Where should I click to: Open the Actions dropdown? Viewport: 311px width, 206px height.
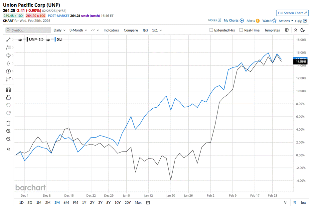pyautogui.click(x=286, y=21)
